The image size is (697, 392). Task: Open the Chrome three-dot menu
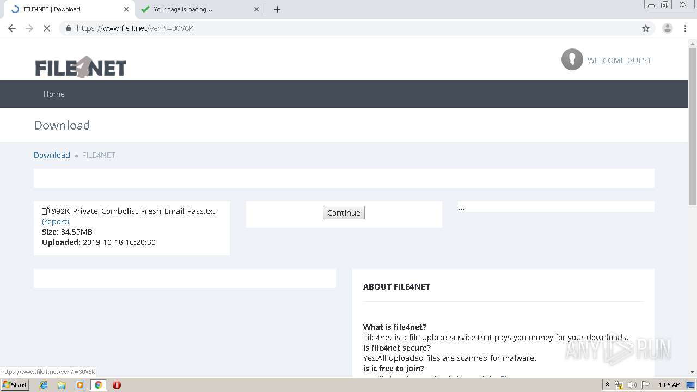click(x=685, y=28)
